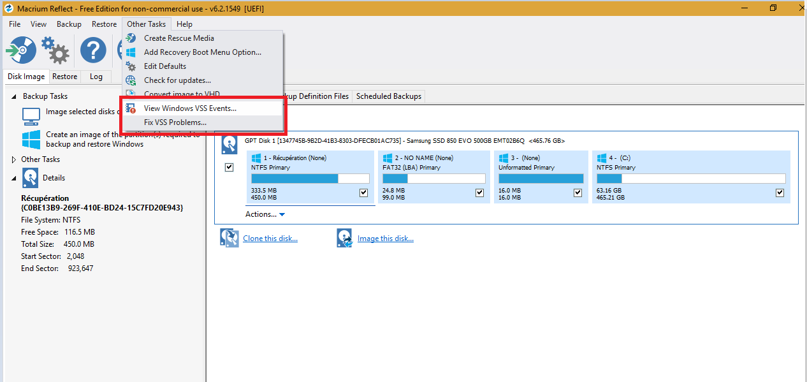Click the Macrium Reflect title bar logo
Viewport: 807px width, 382px height.
pos(9,8)
